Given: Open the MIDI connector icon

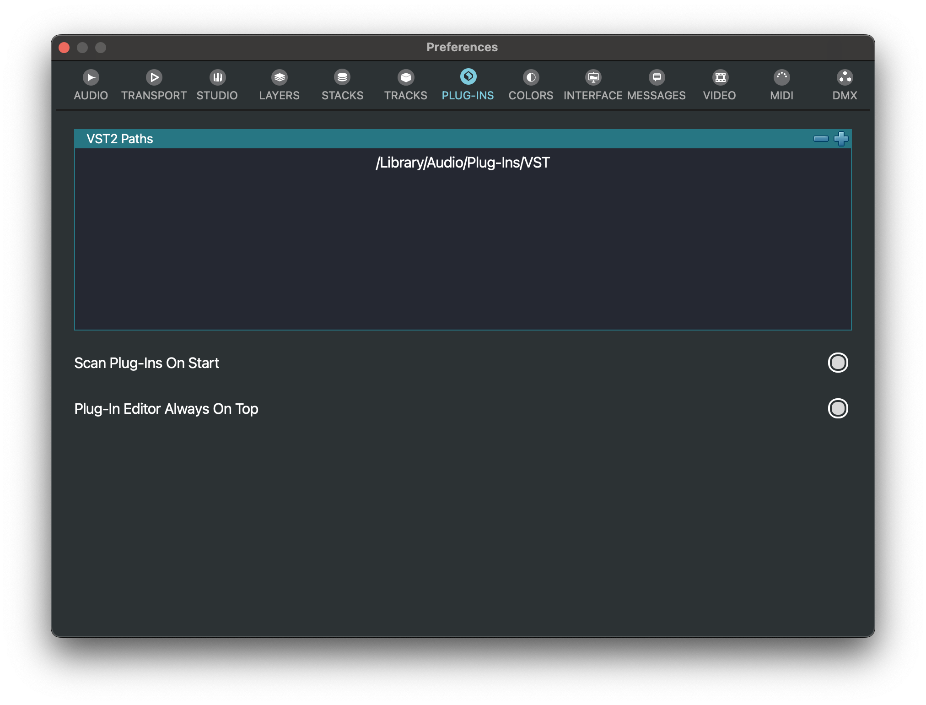Looking at the screenshot, I should coord(782,77).
